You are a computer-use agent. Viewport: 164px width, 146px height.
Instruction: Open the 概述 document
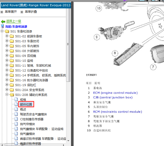(x=23, y=109)
